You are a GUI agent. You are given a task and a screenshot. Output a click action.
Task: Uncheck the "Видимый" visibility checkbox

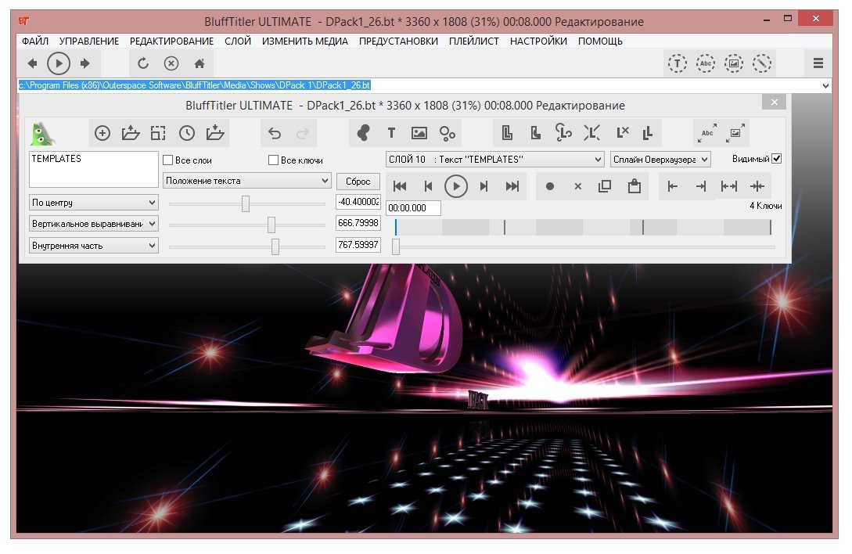(776, 159)
